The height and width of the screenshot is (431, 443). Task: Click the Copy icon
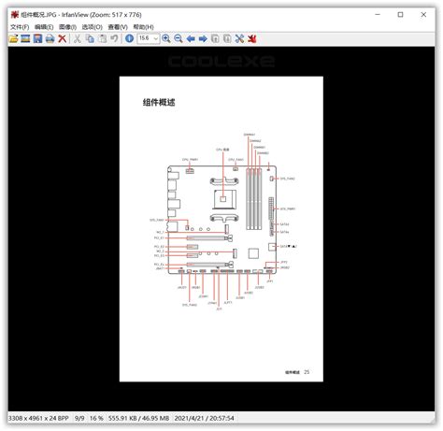click(x=90, y=38)
